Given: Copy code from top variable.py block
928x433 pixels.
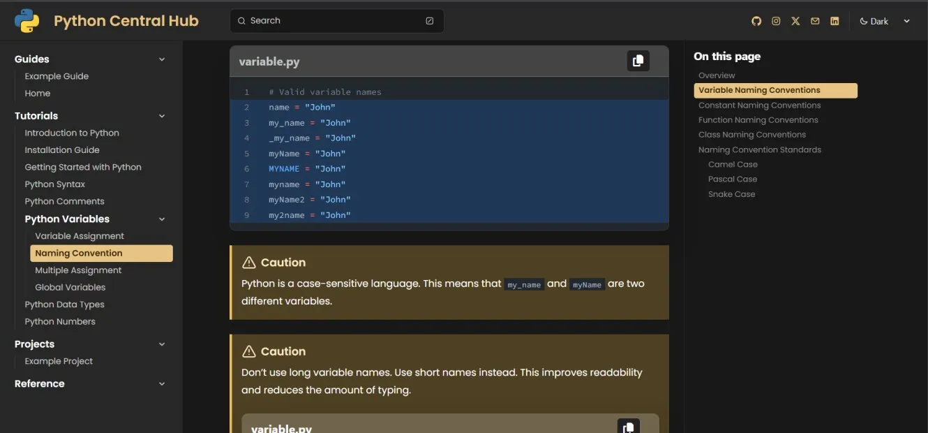Looking at the screenshot, I should tap(638, 61).
